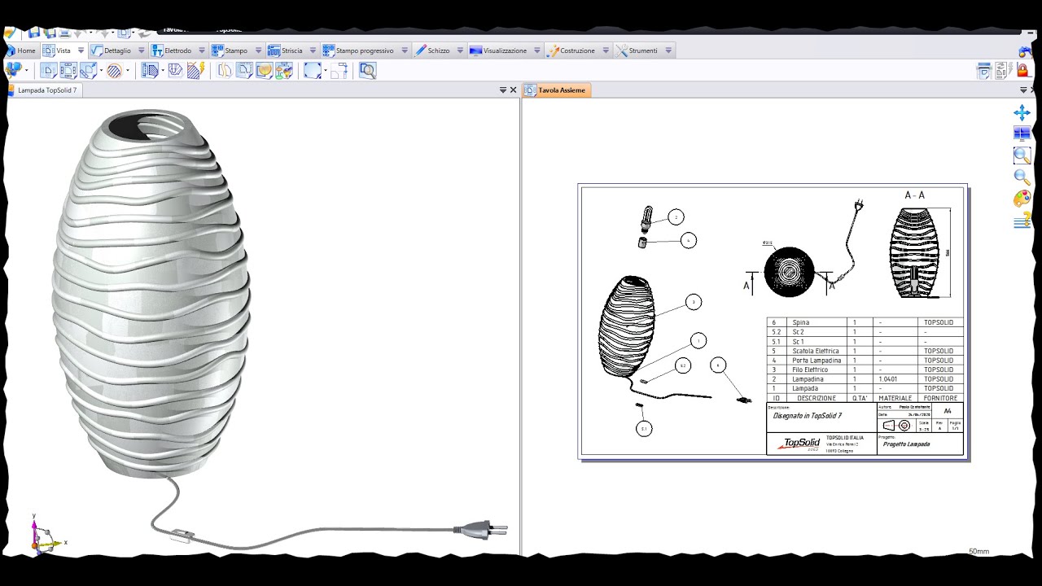Click the blue cubes assembly icon

tap(12, 70)
